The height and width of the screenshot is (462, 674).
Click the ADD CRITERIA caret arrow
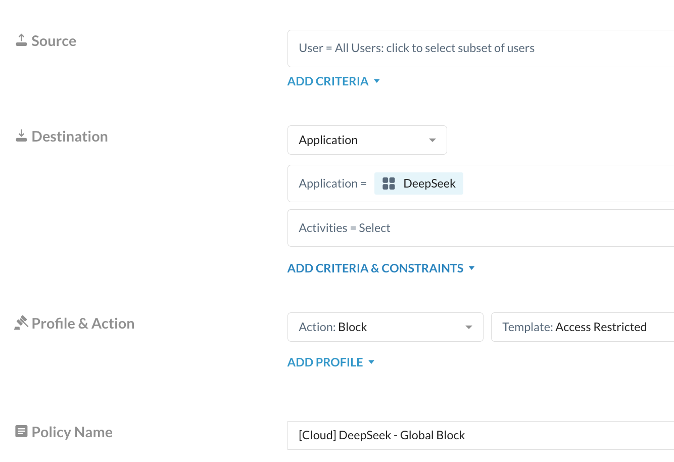(x=376, y=81)
